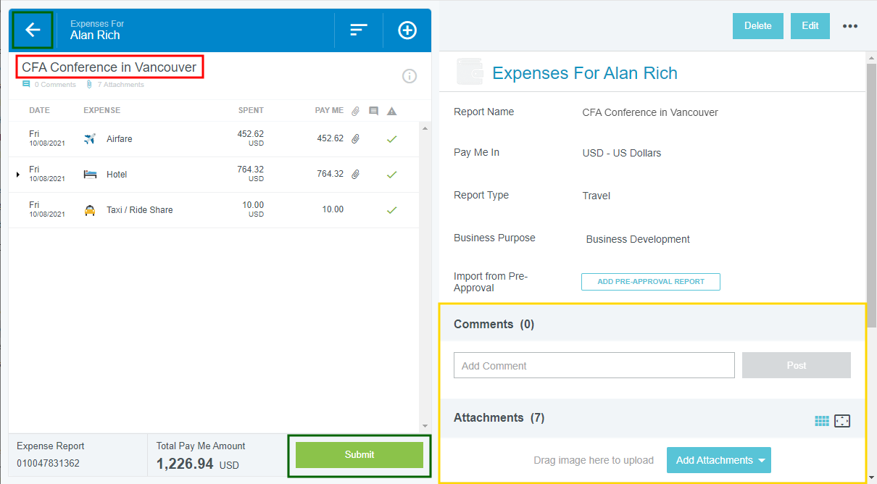This screenshot has width=877, height=484.
Task: Click the Airfare attachment paperclip icon
Action: (x=355, y=138)
